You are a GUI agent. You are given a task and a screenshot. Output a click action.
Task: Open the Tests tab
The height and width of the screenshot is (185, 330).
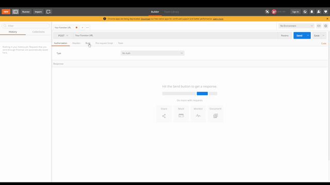point(120,43)
